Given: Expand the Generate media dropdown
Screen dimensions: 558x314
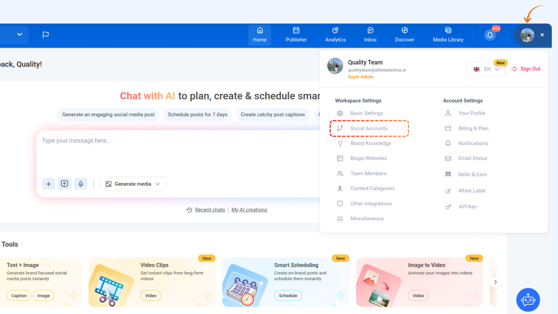Looking at the screenshot, I should 133,184.
